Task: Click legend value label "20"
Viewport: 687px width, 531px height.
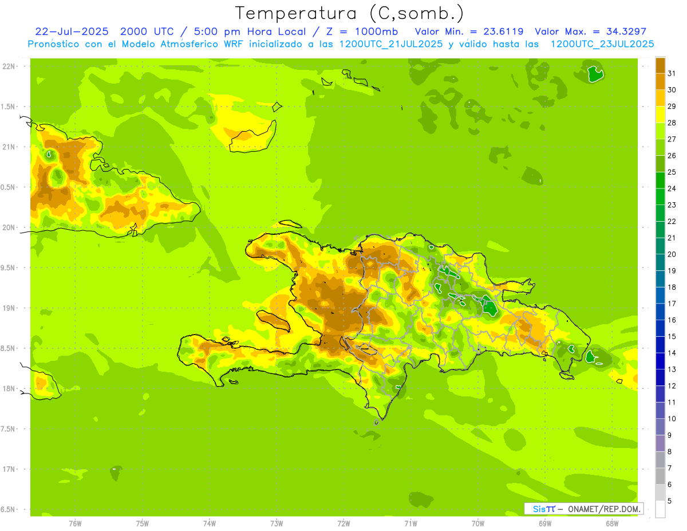Action: click(672, 254)
